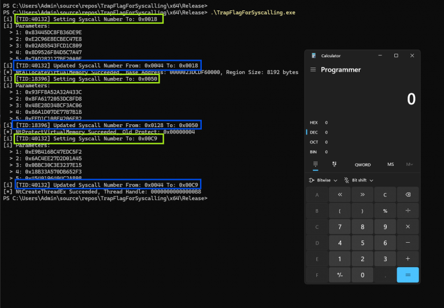Click parameter value 0x93FF8A52A32A433C
This screenshot has height=308, width=444.
pos(53,92)
